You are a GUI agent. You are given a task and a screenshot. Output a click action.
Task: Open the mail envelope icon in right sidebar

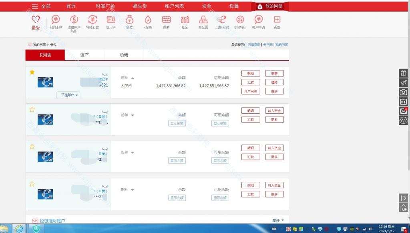pos(403,111)
